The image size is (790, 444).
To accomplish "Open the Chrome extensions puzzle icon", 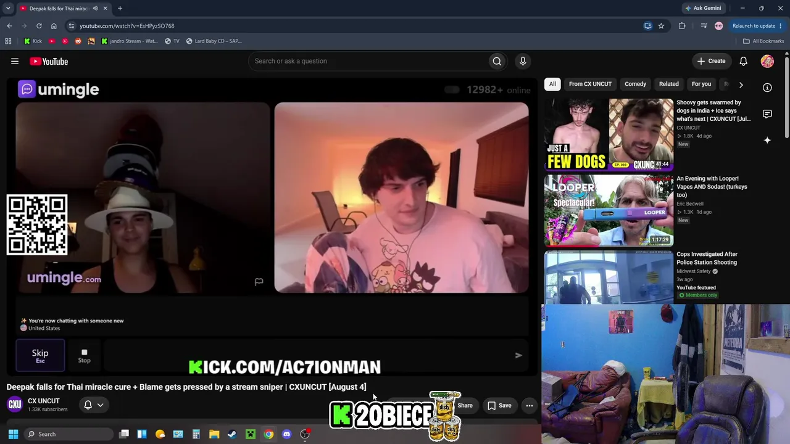I will pyautogui.click(x=682, y=26).
